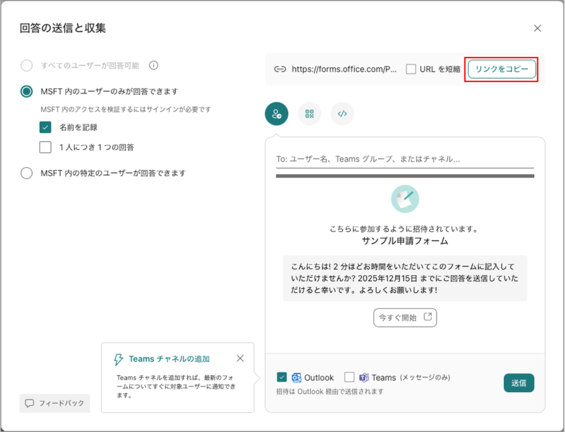The height and width of the screenshot is (432, 565).
Task: Uncheck the Outlook delivery checkbox
Action: coord(282,377)
